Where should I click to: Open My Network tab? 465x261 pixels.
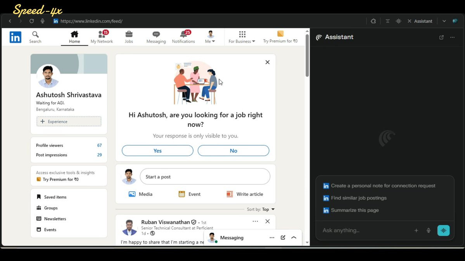pos(102,37)
